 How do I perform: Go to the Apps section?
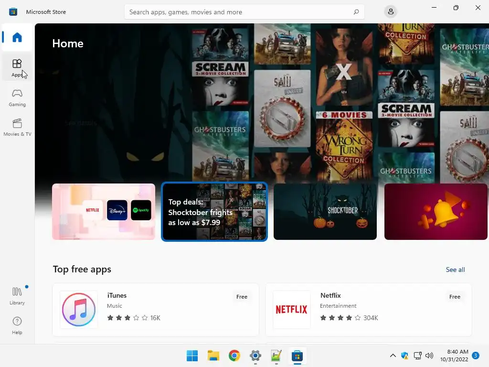point(17,67)
